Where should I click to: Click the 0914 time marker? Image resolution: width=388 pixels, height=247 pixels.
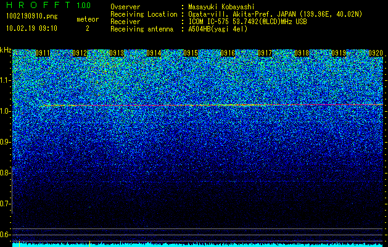tap(154, 53)
